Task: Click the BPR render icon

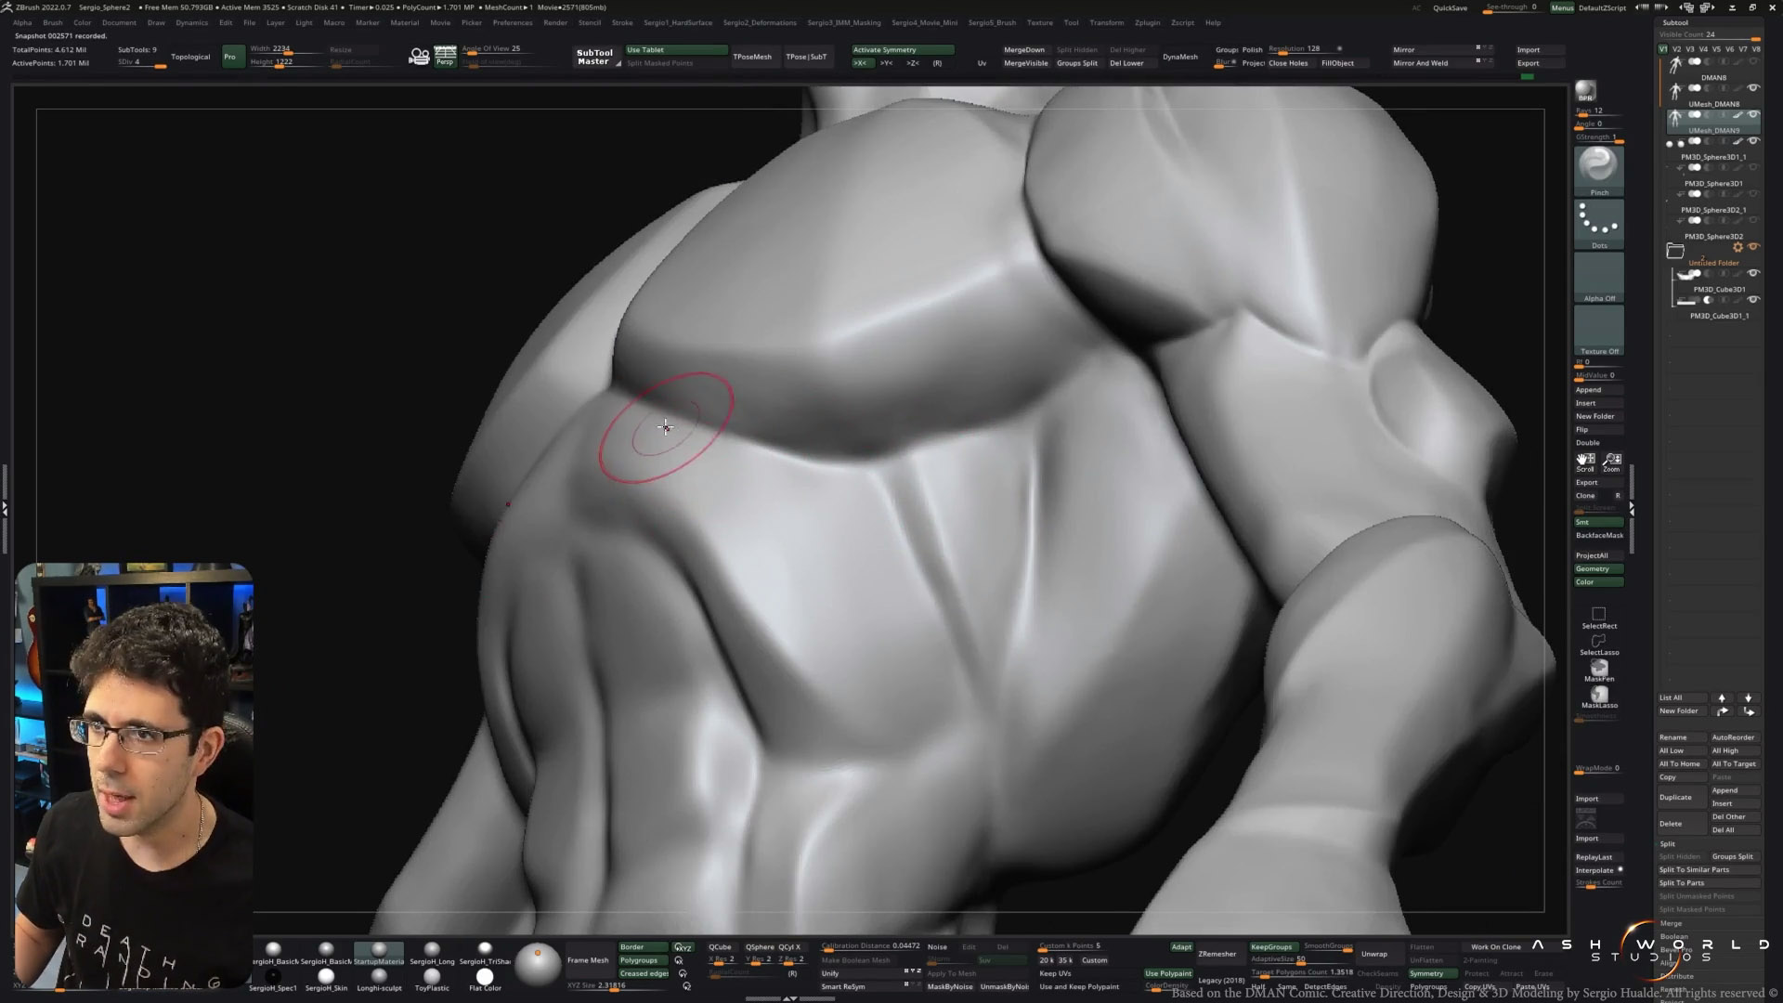Action: [x=1585, y=90]
